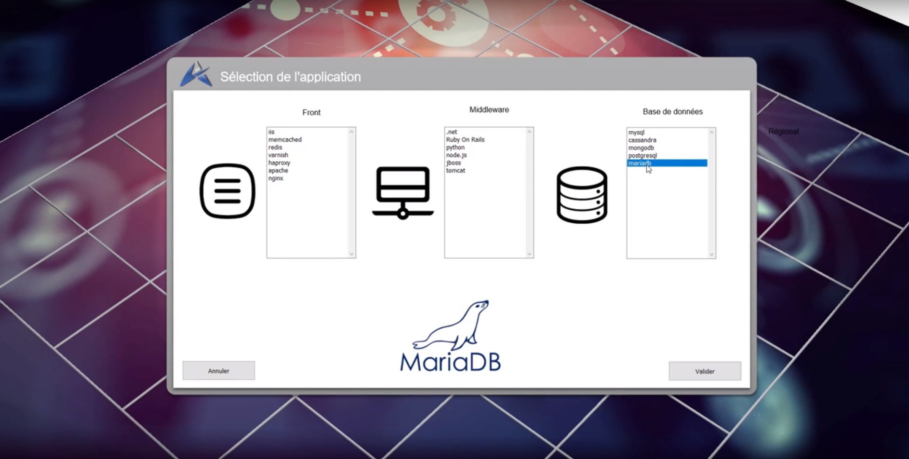
Task: Click the Valider button
Action: tap(705, 371)
